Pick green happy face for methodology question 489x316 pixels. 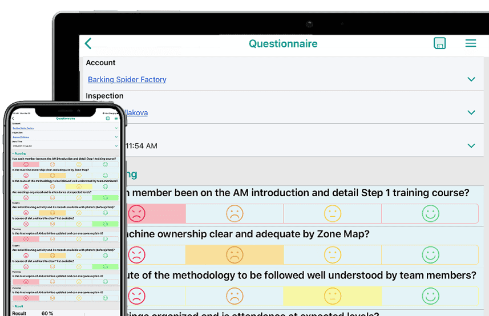click(430, 295)
